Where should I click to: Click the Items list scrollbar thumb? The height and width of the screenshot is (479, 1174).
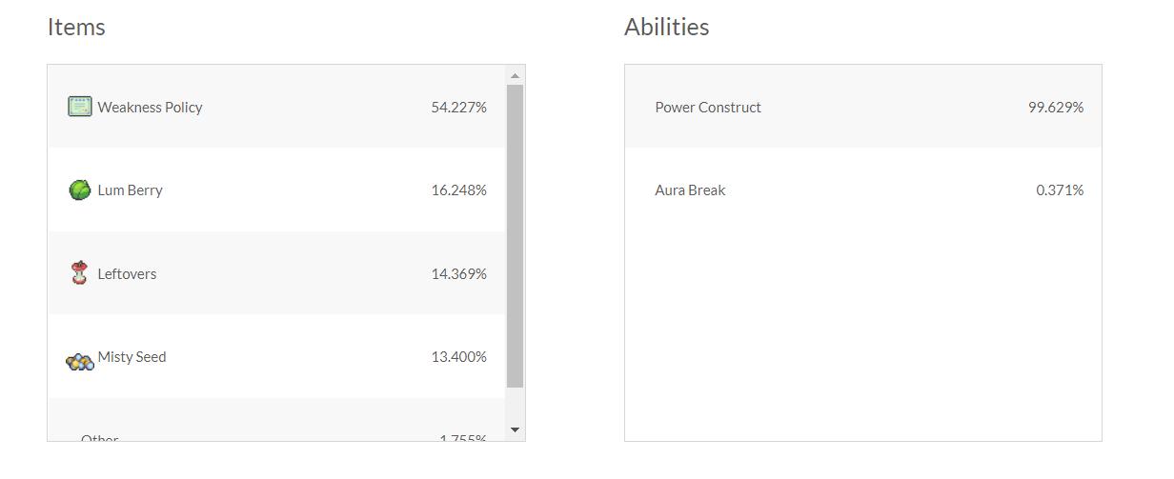[515, 236]
